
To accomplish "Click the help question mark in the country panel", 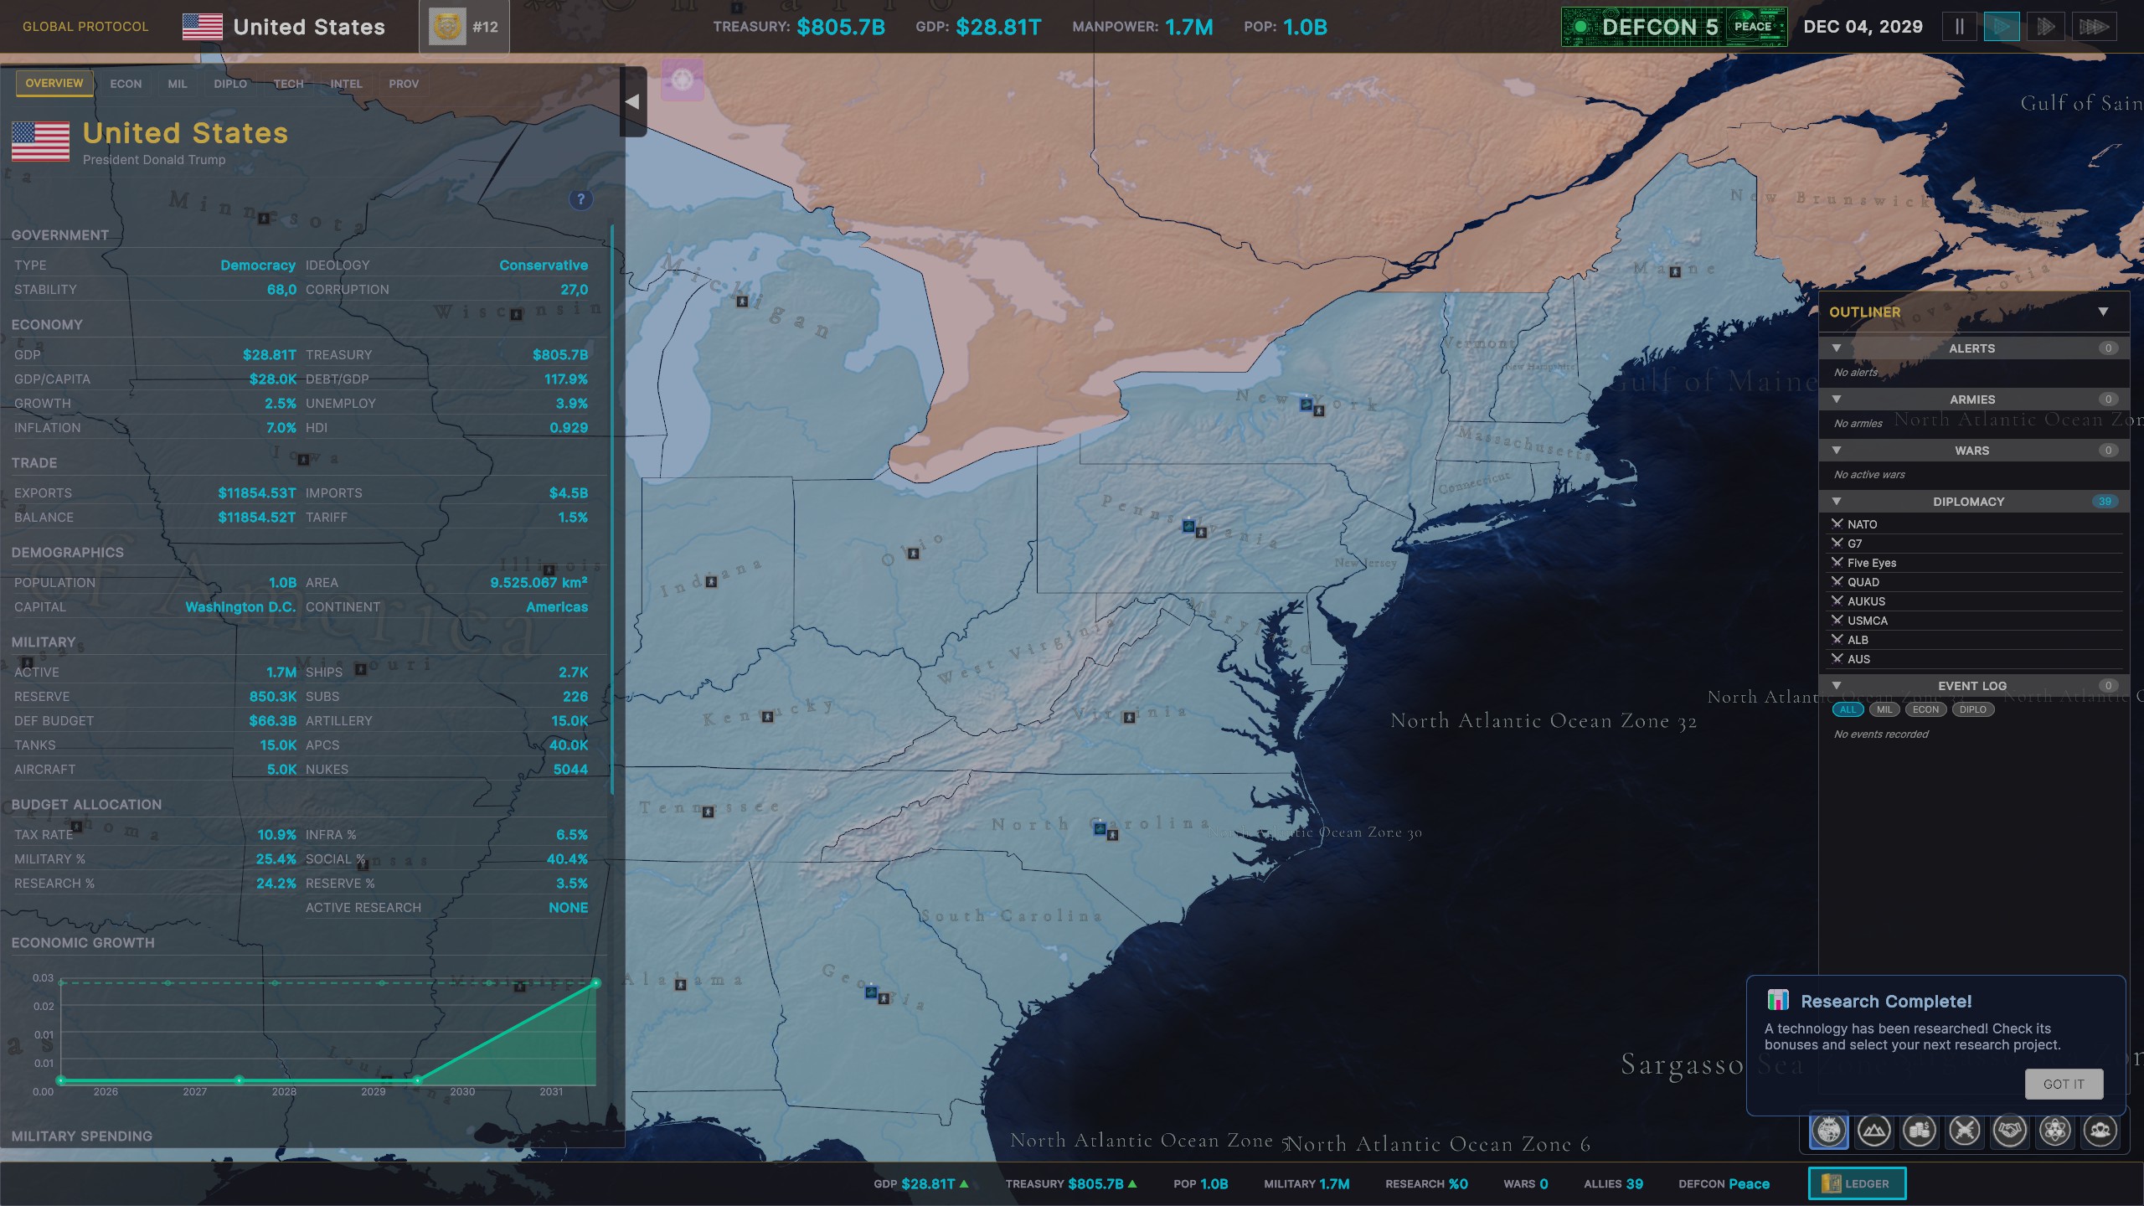I will coord(580,199).
